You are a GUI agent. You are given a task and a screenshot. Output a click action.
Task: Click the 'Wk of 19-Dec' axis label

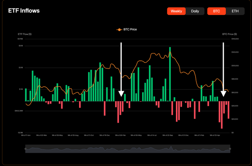point(104,135)
